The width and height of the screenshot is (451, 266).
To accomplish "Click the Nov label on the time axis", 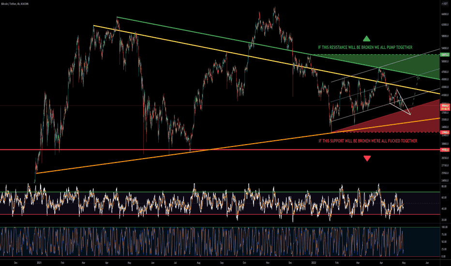I will [268, 263].
